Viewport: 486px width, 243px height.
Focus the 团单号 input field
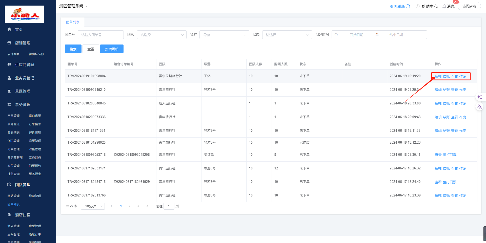[100, 35]
